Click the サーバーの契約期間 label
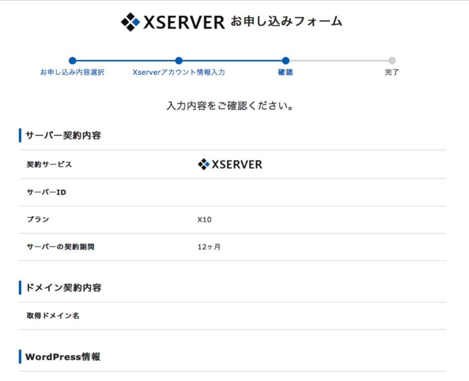This screenshot has height=381, width=469. [60, 247]
